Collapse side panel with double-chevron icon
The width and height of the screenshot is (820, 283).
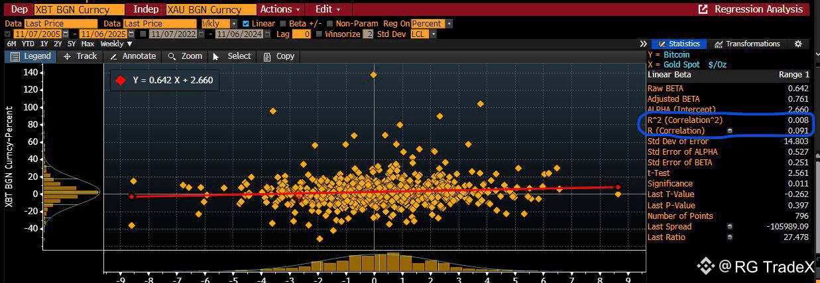pos(643,44)
